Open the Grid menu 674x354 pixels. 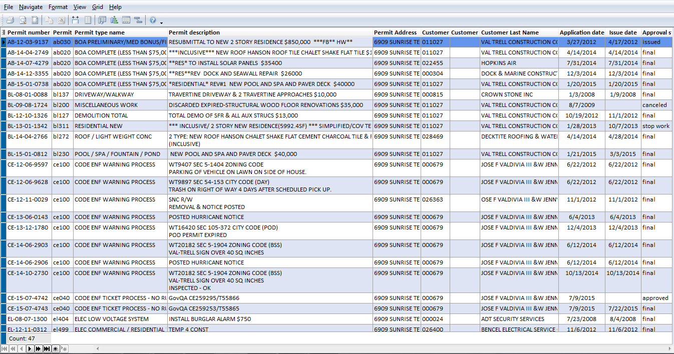98,7
